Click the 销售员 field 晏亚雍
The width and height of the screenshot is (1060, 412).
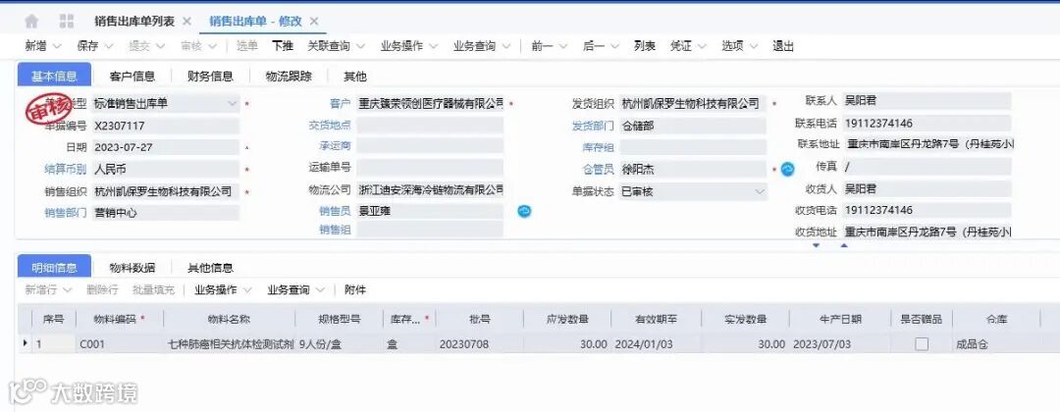click(x=430, y=212)
